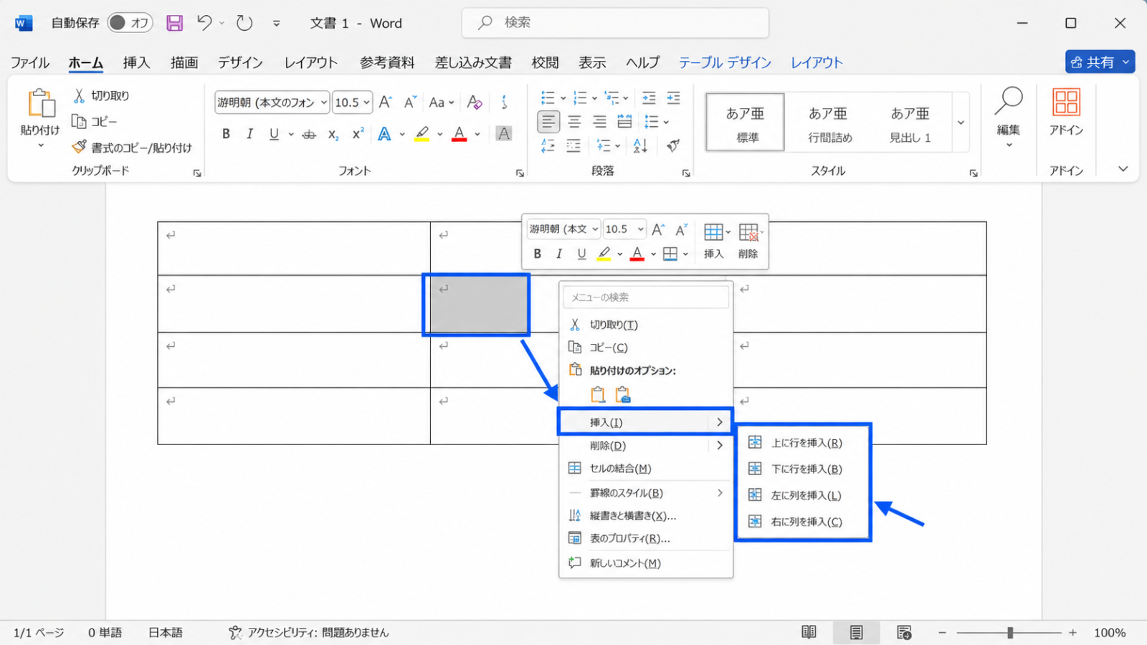The height and width of the screenshot is (645, 1147).
Task: Click ribbon red font color button
Action: (x=460, y=134)
